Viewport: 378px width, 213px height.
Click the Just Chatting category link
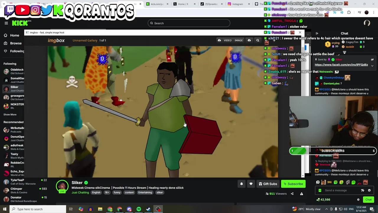click(x=80, y=193)
